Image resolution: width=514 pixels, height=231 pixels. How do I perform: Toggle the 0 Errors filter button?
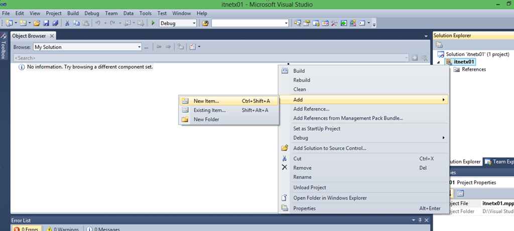click(25, 228)
